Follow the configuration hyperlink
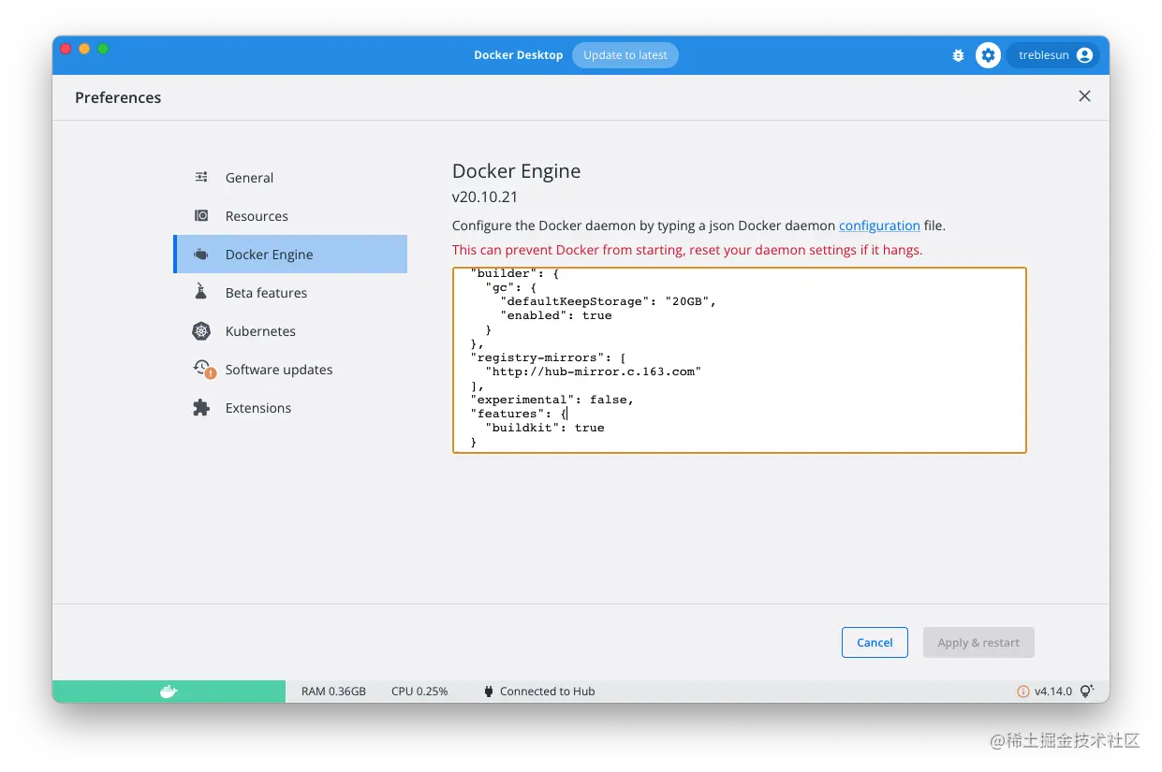Viewport: 1162px width, 772px height. [x=879, y=226]
